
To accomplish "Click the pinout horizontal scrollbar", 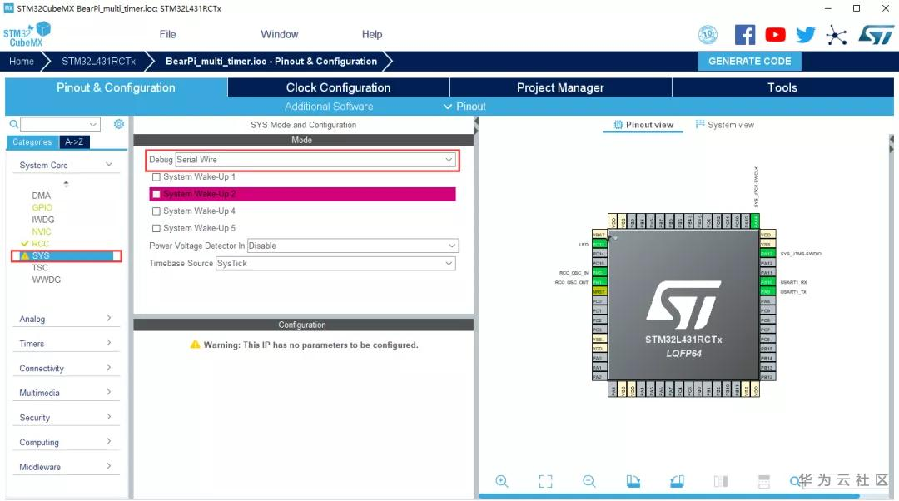I will pyautogui.click(x=669, y=496).
